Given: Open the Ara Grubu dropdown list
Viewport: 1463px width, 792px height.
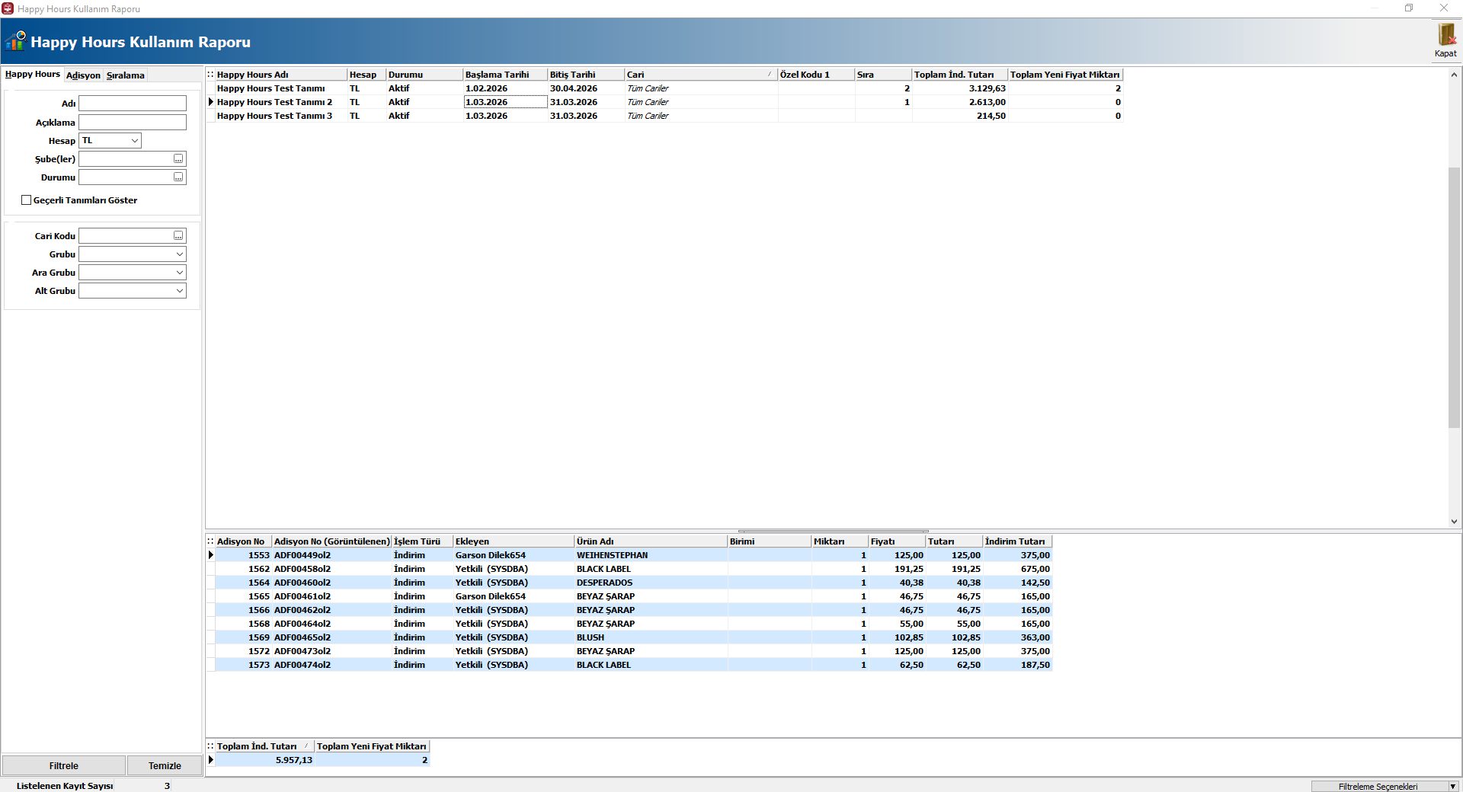Looking at the screenshot, I should click(180, 273).
